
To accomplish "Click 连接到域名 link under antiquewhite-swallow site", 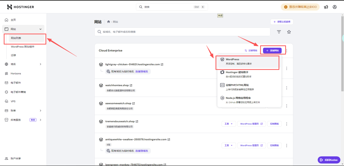I will click(x=141, y=151).
